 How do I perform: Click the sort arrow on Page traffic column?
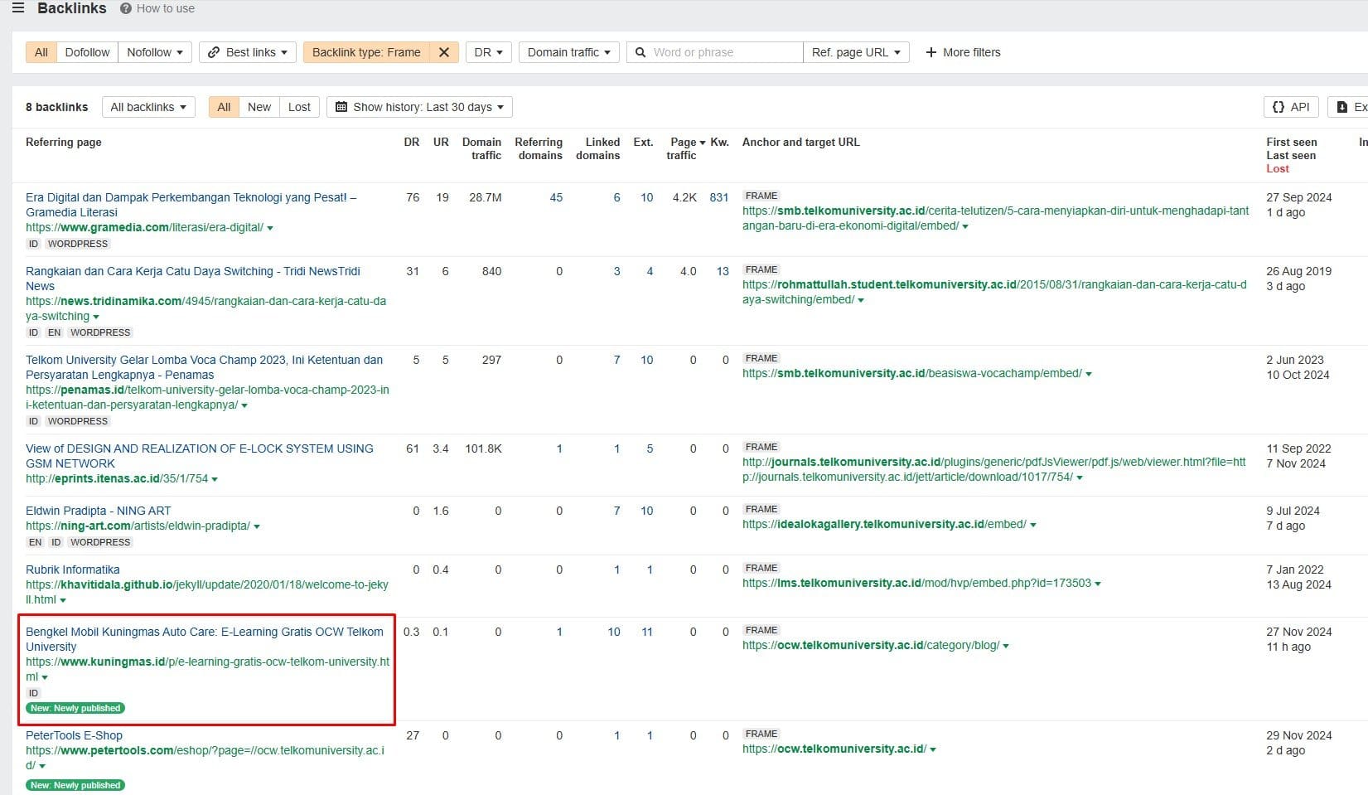click(x=703, y=142)
